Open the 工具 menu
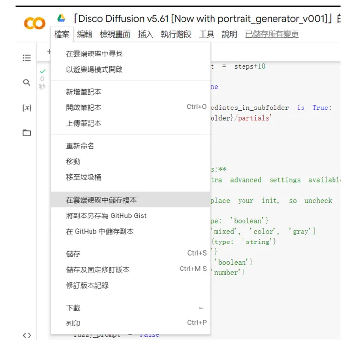364x350 pixels. coord(207,34)
